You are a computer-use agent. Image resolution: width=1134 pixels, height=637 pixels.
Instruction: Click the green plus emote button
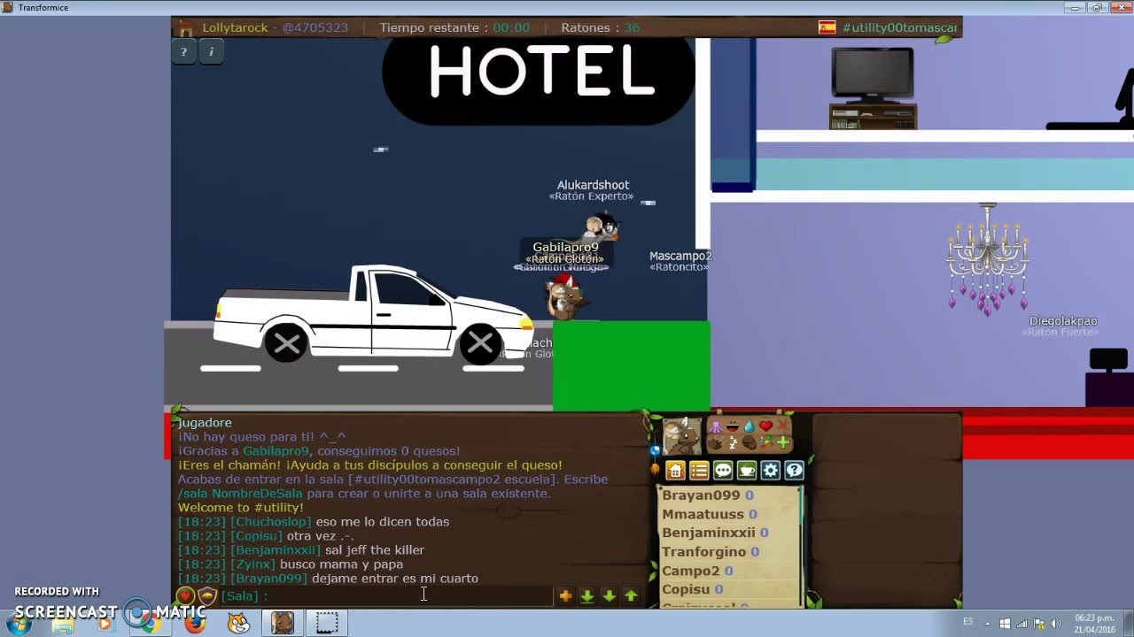pyautogui.click(x=783, y=442)
